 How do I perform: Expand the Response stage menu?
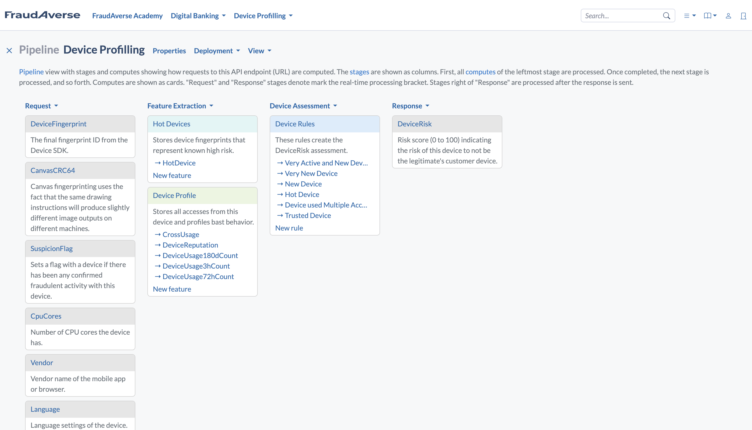410,106
